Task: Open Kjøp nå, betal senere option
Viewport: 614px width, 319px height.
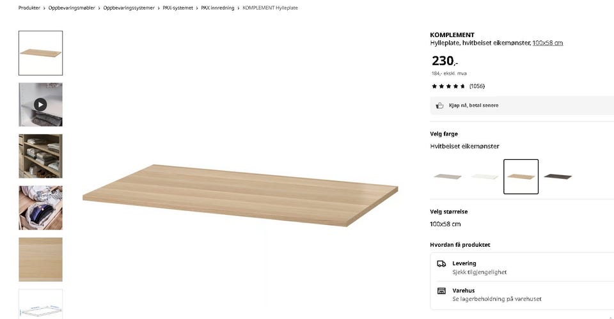Action: click(473, 105)
